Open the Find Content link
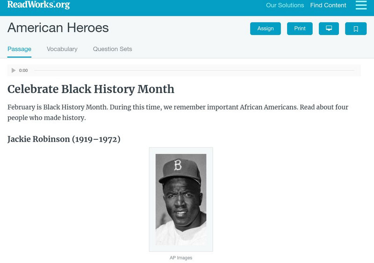The width and height of the screenshot is (374, 263). [328, 6]
